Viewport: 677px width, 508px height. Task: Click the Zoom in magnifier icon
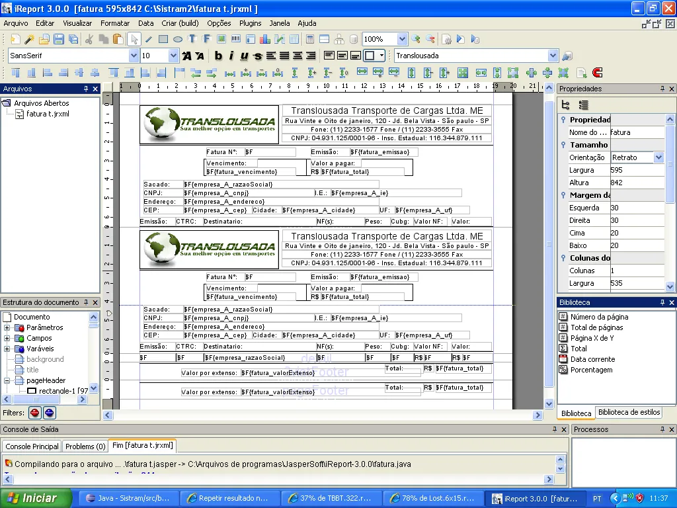pyautogui.click(x=416, y=39)
